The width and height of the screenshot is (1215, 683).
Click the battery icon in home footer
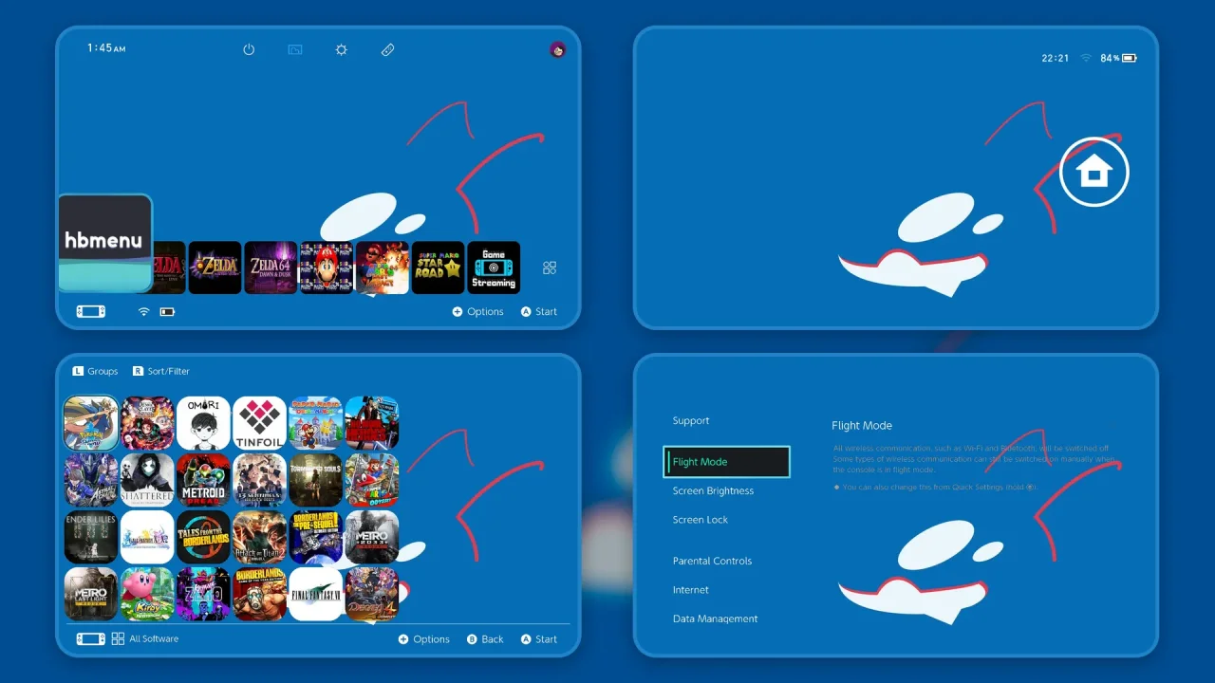(168, 311)
